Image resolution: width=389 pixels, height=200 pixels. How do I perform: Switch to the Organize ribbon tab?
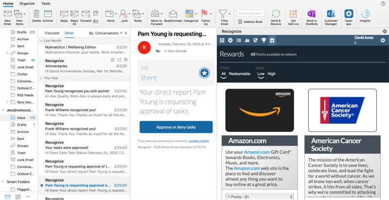[x=27, y=3]
